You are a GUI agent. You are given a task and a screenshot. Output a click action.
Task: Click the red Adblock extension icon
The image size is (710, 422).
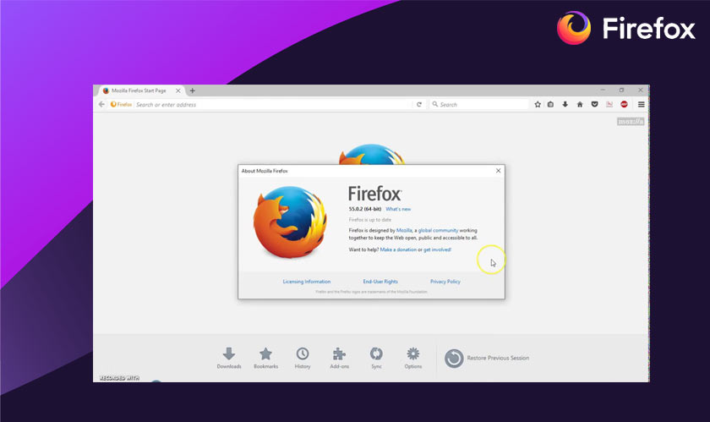coord(624,104)
